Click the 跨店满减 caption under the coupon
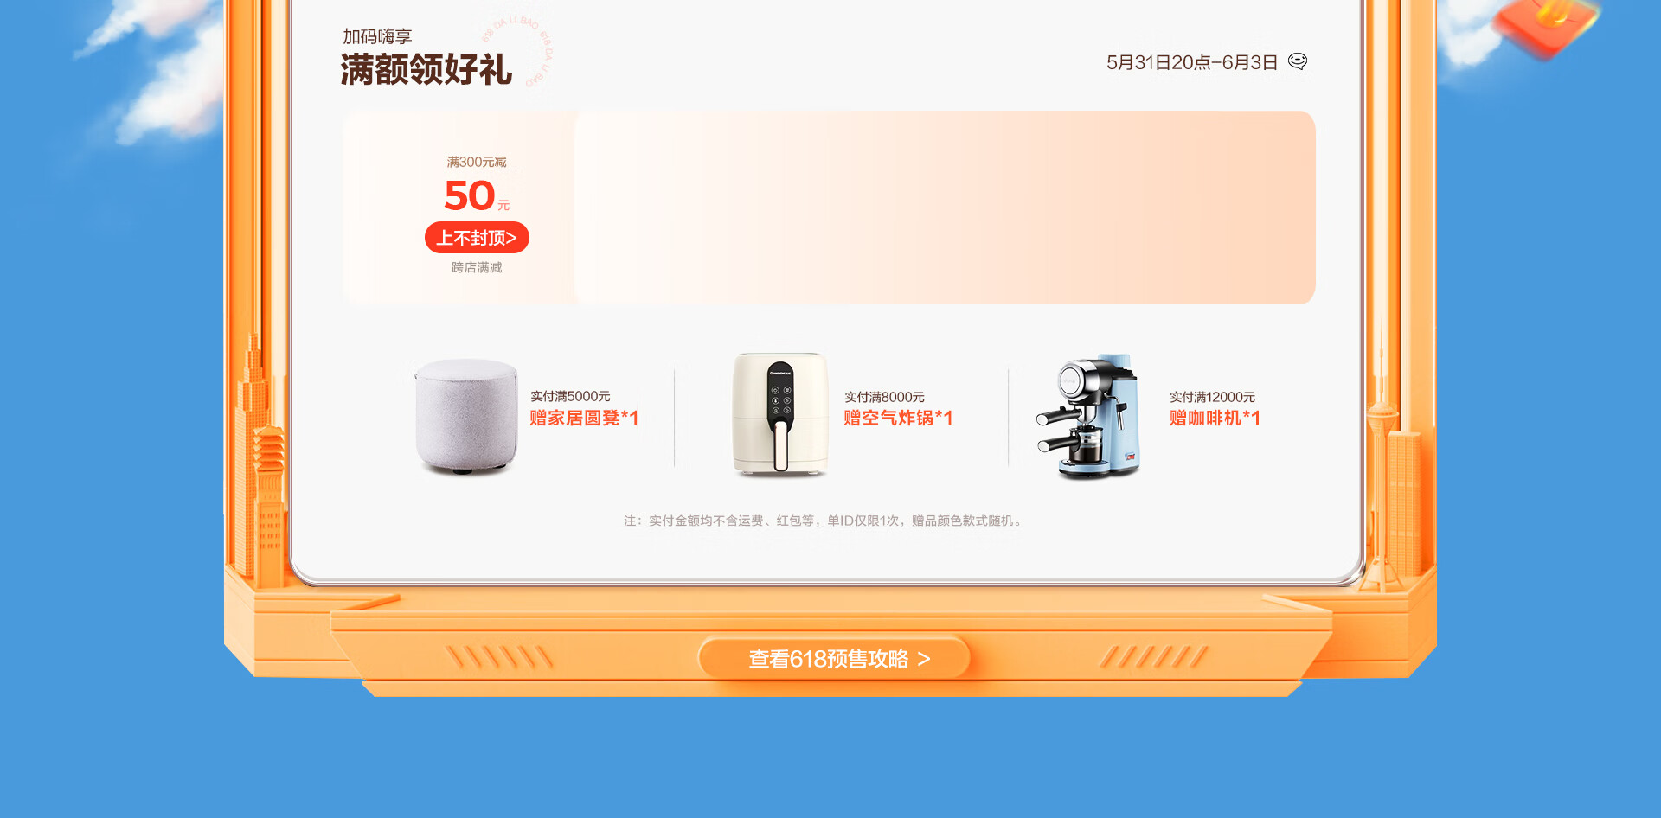The height and width of the screenshot is (818, 1661). click(477, 267)
